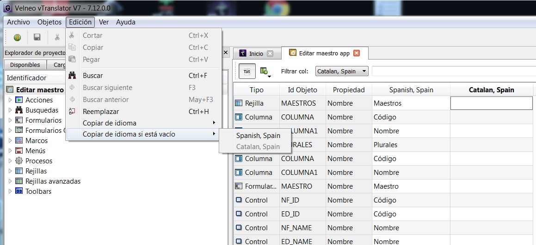Sort by the Id Objeto column header
Image resolution: width=536 pixels, height=245 pixels.
tap(302, 90)
